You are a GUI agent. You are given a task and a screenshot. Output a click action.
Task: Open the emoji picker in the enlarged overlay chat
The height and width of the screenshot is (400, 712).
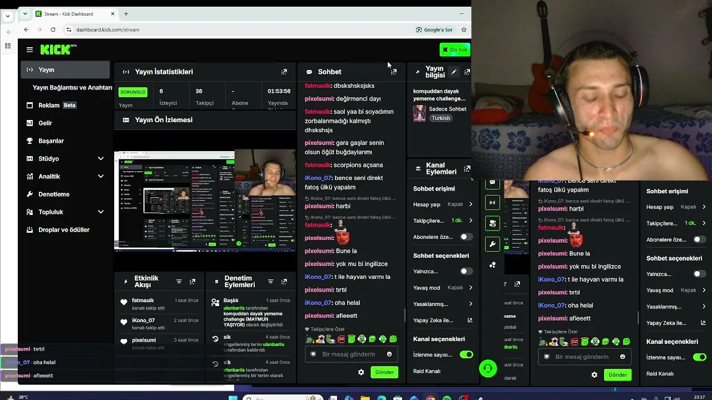pyautogui.click(x=622, y=357)
